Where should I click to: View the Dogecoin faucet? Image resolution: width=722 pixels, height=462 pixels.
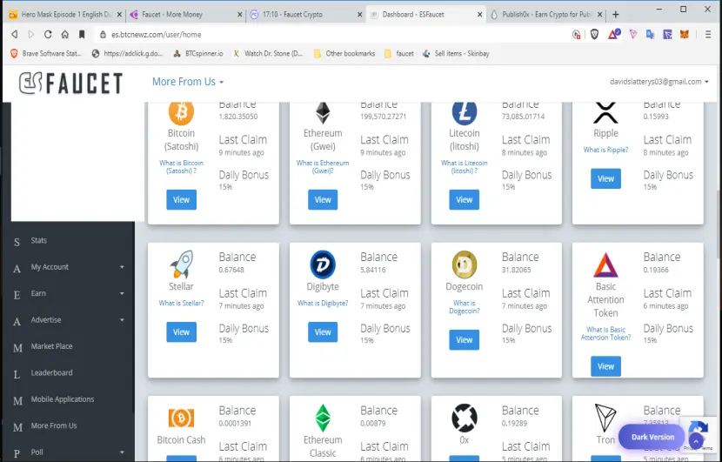(465, 340)
